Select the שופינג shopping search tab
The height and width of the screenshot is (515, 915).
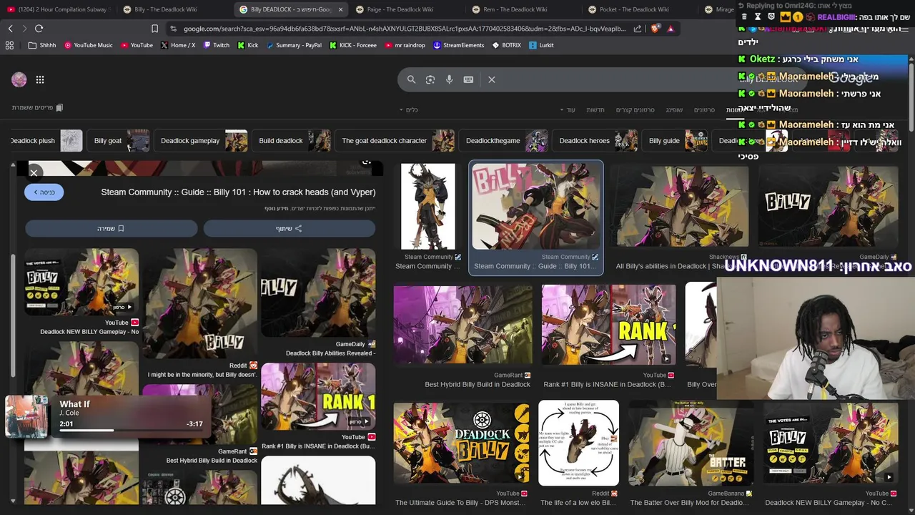click(674, 109)
